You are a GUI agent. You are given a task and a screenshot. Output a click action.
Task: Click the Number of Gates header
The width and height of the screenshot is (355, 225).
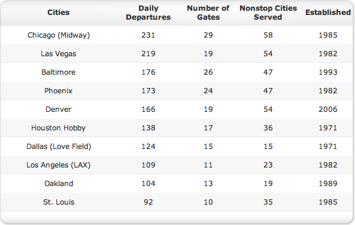point(208,13)
